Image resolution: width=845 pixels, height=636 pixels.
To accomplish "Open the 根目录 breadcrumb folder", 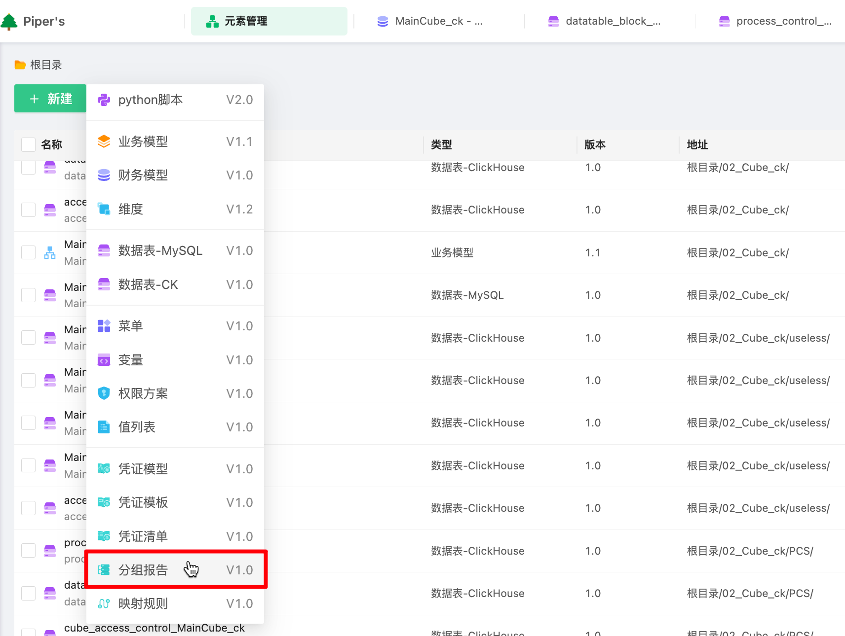I will coord(45,65).
